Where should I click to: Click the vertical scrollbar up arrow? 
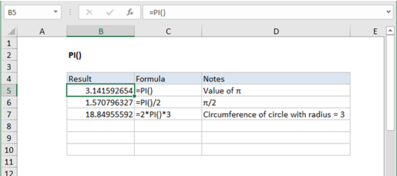point(390,31)
